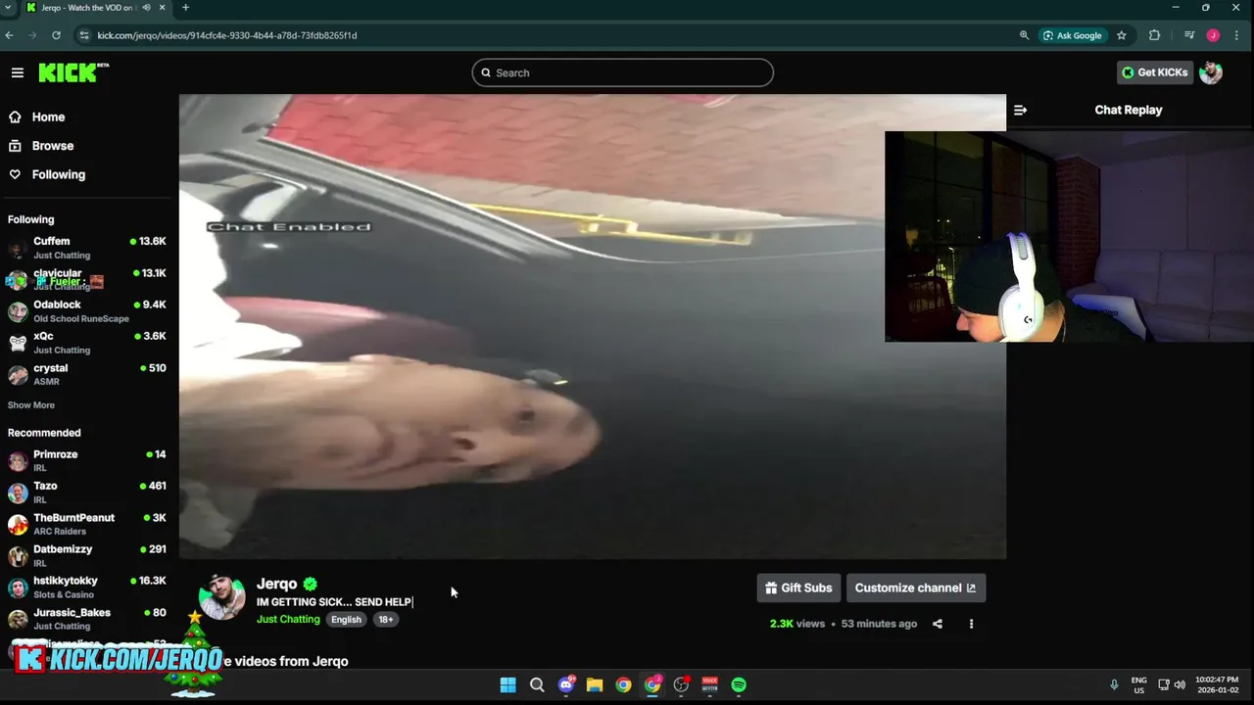Open the browser extensions puzzle icon
This screenshot has width=1254, height=705.
[x=1154, y=35]
